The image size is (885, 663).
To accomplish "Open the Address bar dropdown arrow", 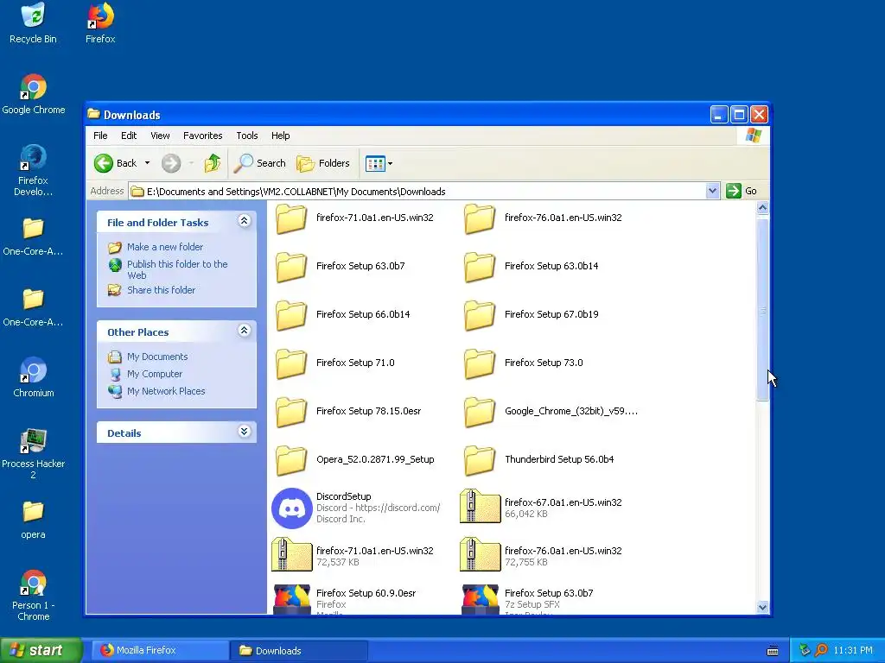I will point(712,191).
